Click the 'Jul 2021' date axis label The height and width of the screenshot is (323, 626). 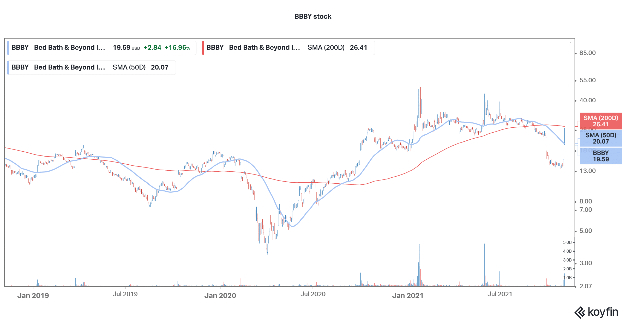pos(500,294)
